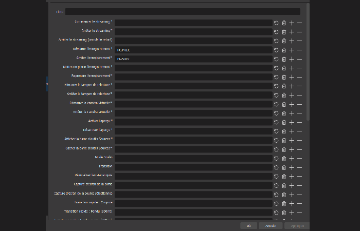The width and height of the screenshot is (360, 231).
Task: Focus the Reprendre l'enregistrement hotkey field
Action: point(193,77)
